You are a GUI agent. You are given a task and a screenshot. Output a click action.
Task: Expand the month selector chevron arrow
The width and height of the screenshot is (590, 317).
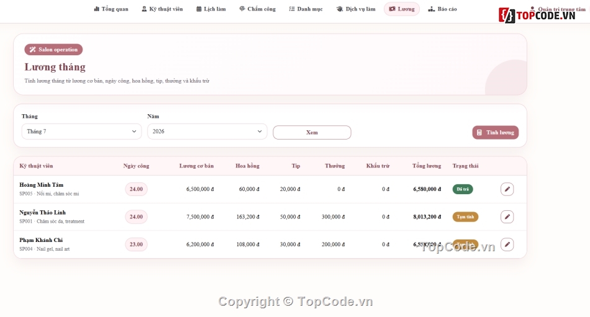point(134,132)
